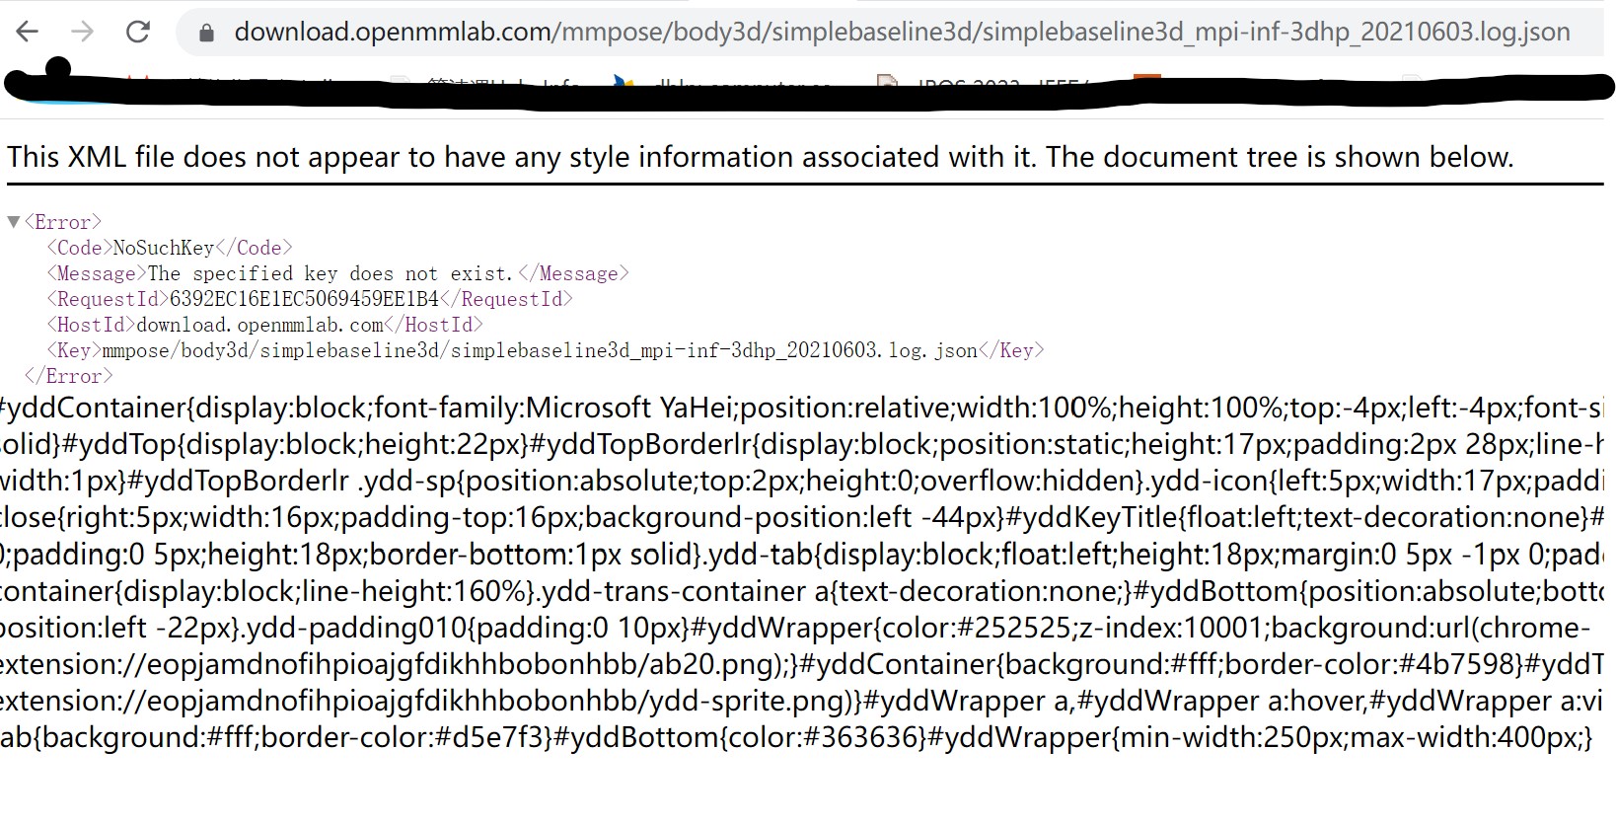View site security lock info
Viewport: 1616px width, 823px height.
(206, 33)
